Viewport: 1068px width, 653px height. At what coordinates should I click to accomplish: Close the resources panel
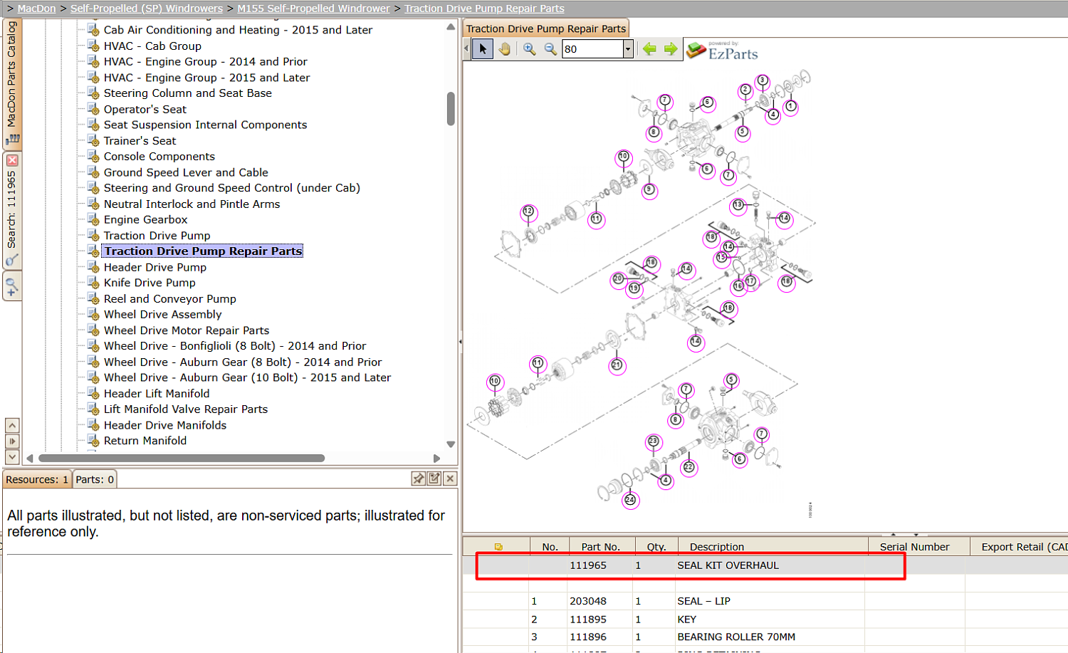pyautogui.click(x=450, y=479)
